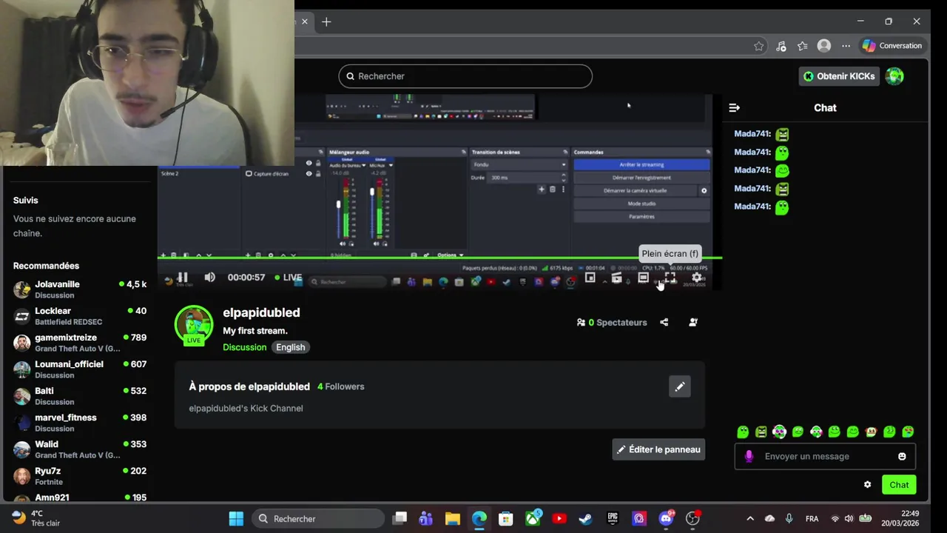Open browser favorites list icon
This screenshot has width=947, height=533.
(x=802, y=46)
